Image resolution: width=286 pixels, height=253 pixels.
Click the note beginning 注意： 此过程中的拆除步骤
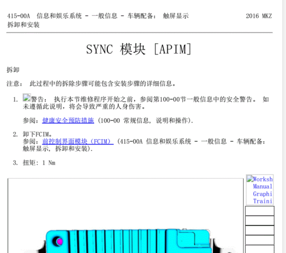coord(91,84)
